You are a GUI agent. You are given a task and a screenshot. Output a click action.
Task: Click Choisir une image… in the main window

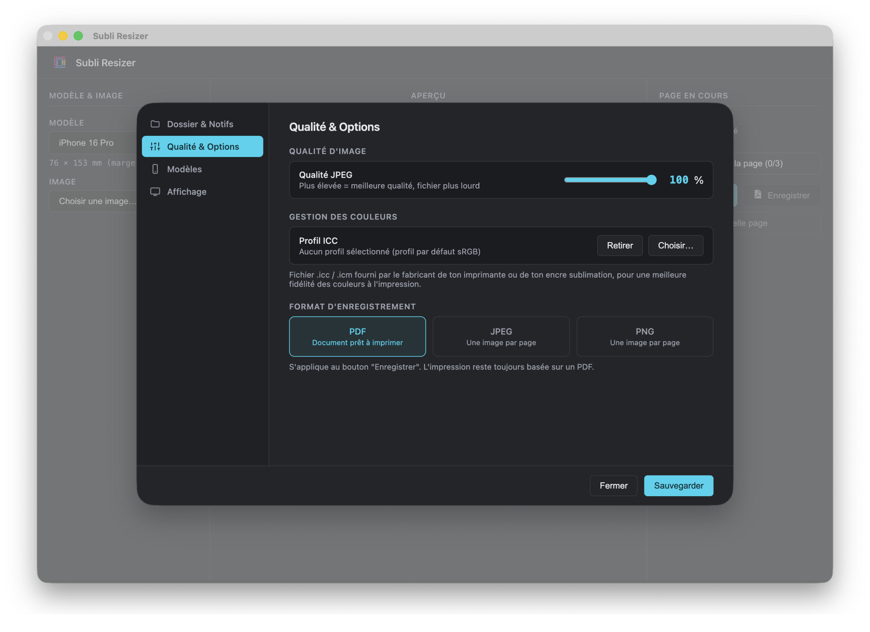coord(93,201)
